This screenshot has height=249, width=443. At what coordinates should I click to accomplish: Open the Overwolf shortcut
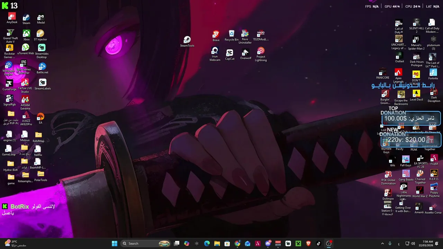[x=245, y=54]
